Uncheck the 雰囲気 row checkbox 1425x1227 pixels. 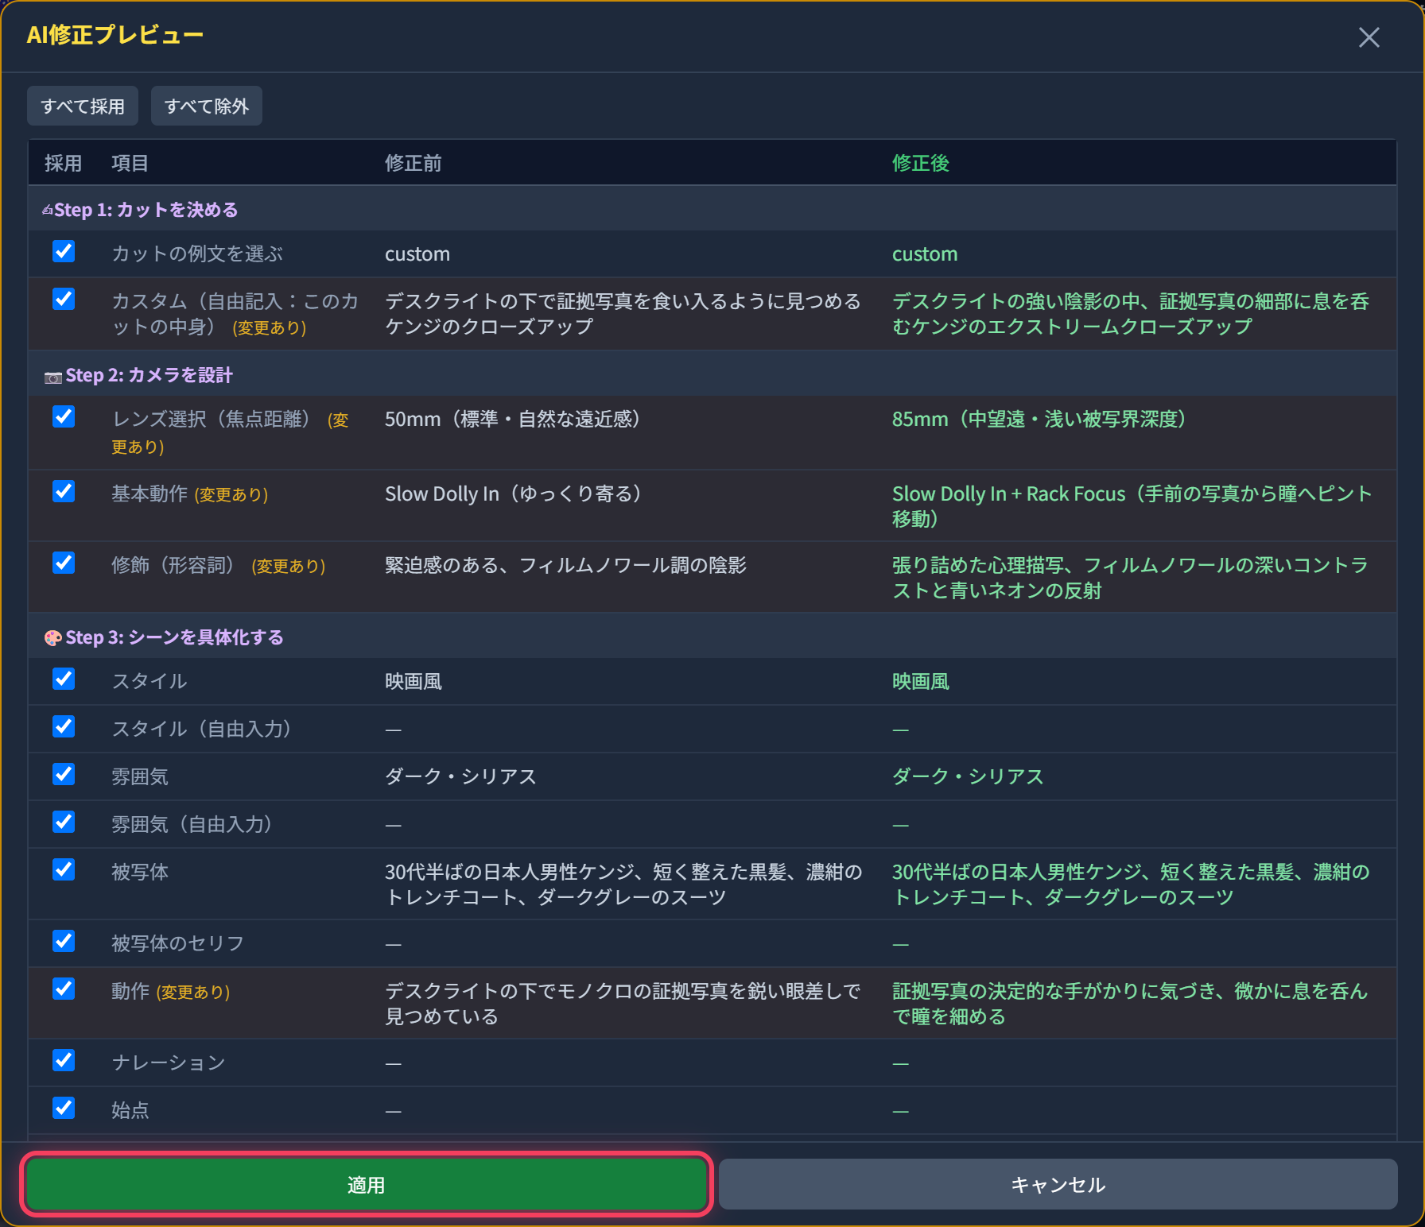pyautogui.click(x=64, y=775)
